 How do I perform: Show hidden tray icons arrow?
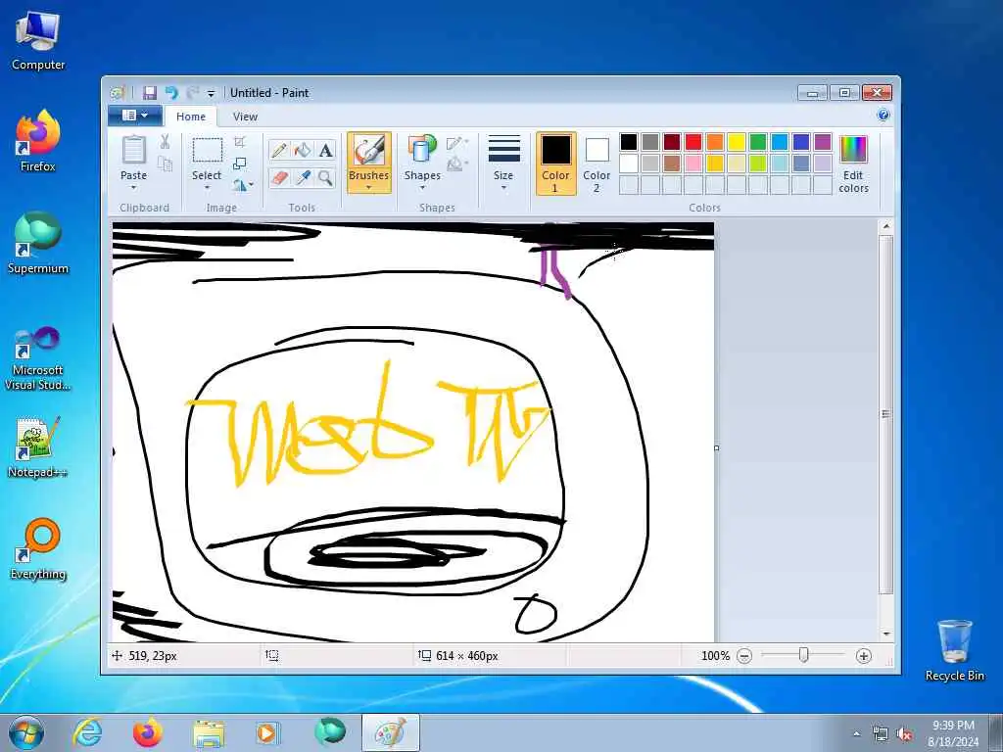click(856, 734)
